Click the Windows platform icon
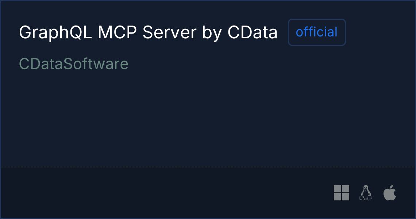416x219 pixels. (342, 193)
